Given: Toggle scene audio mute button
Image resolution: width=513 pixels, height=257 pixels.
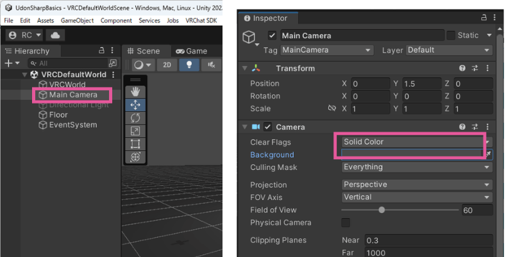Looking at the screenshot, I should [212, 65].
